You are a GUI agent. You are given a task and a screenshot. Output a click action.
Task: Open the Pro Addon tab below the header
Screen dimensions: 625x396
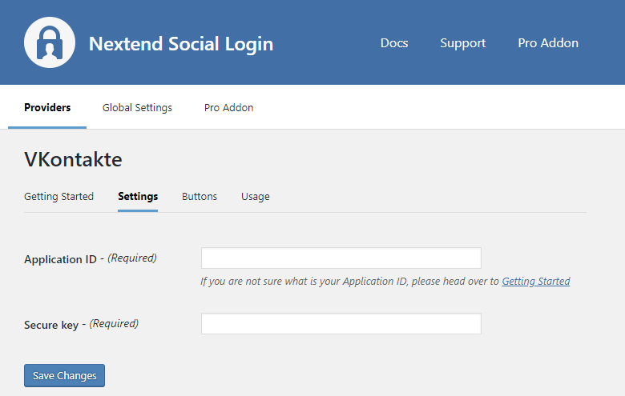228,107
